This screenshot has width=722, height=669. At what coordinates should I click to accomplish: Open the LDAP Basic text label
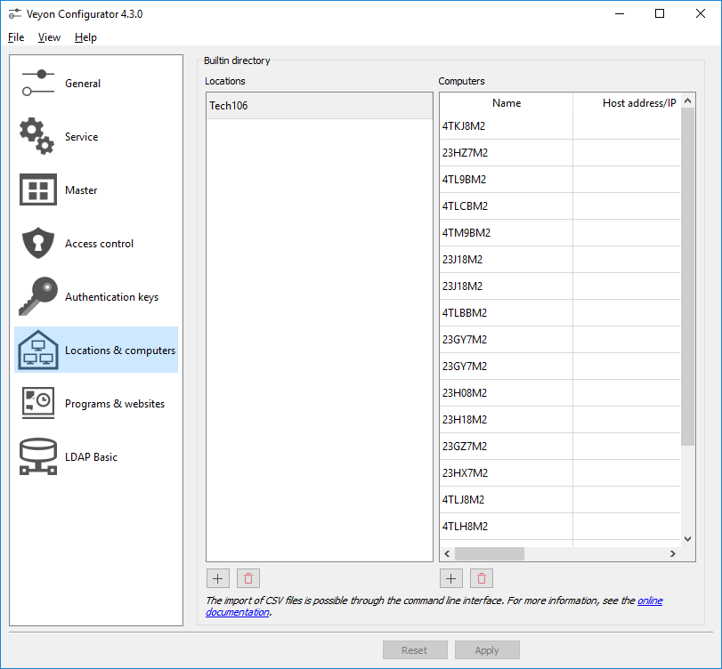(91, 457)
